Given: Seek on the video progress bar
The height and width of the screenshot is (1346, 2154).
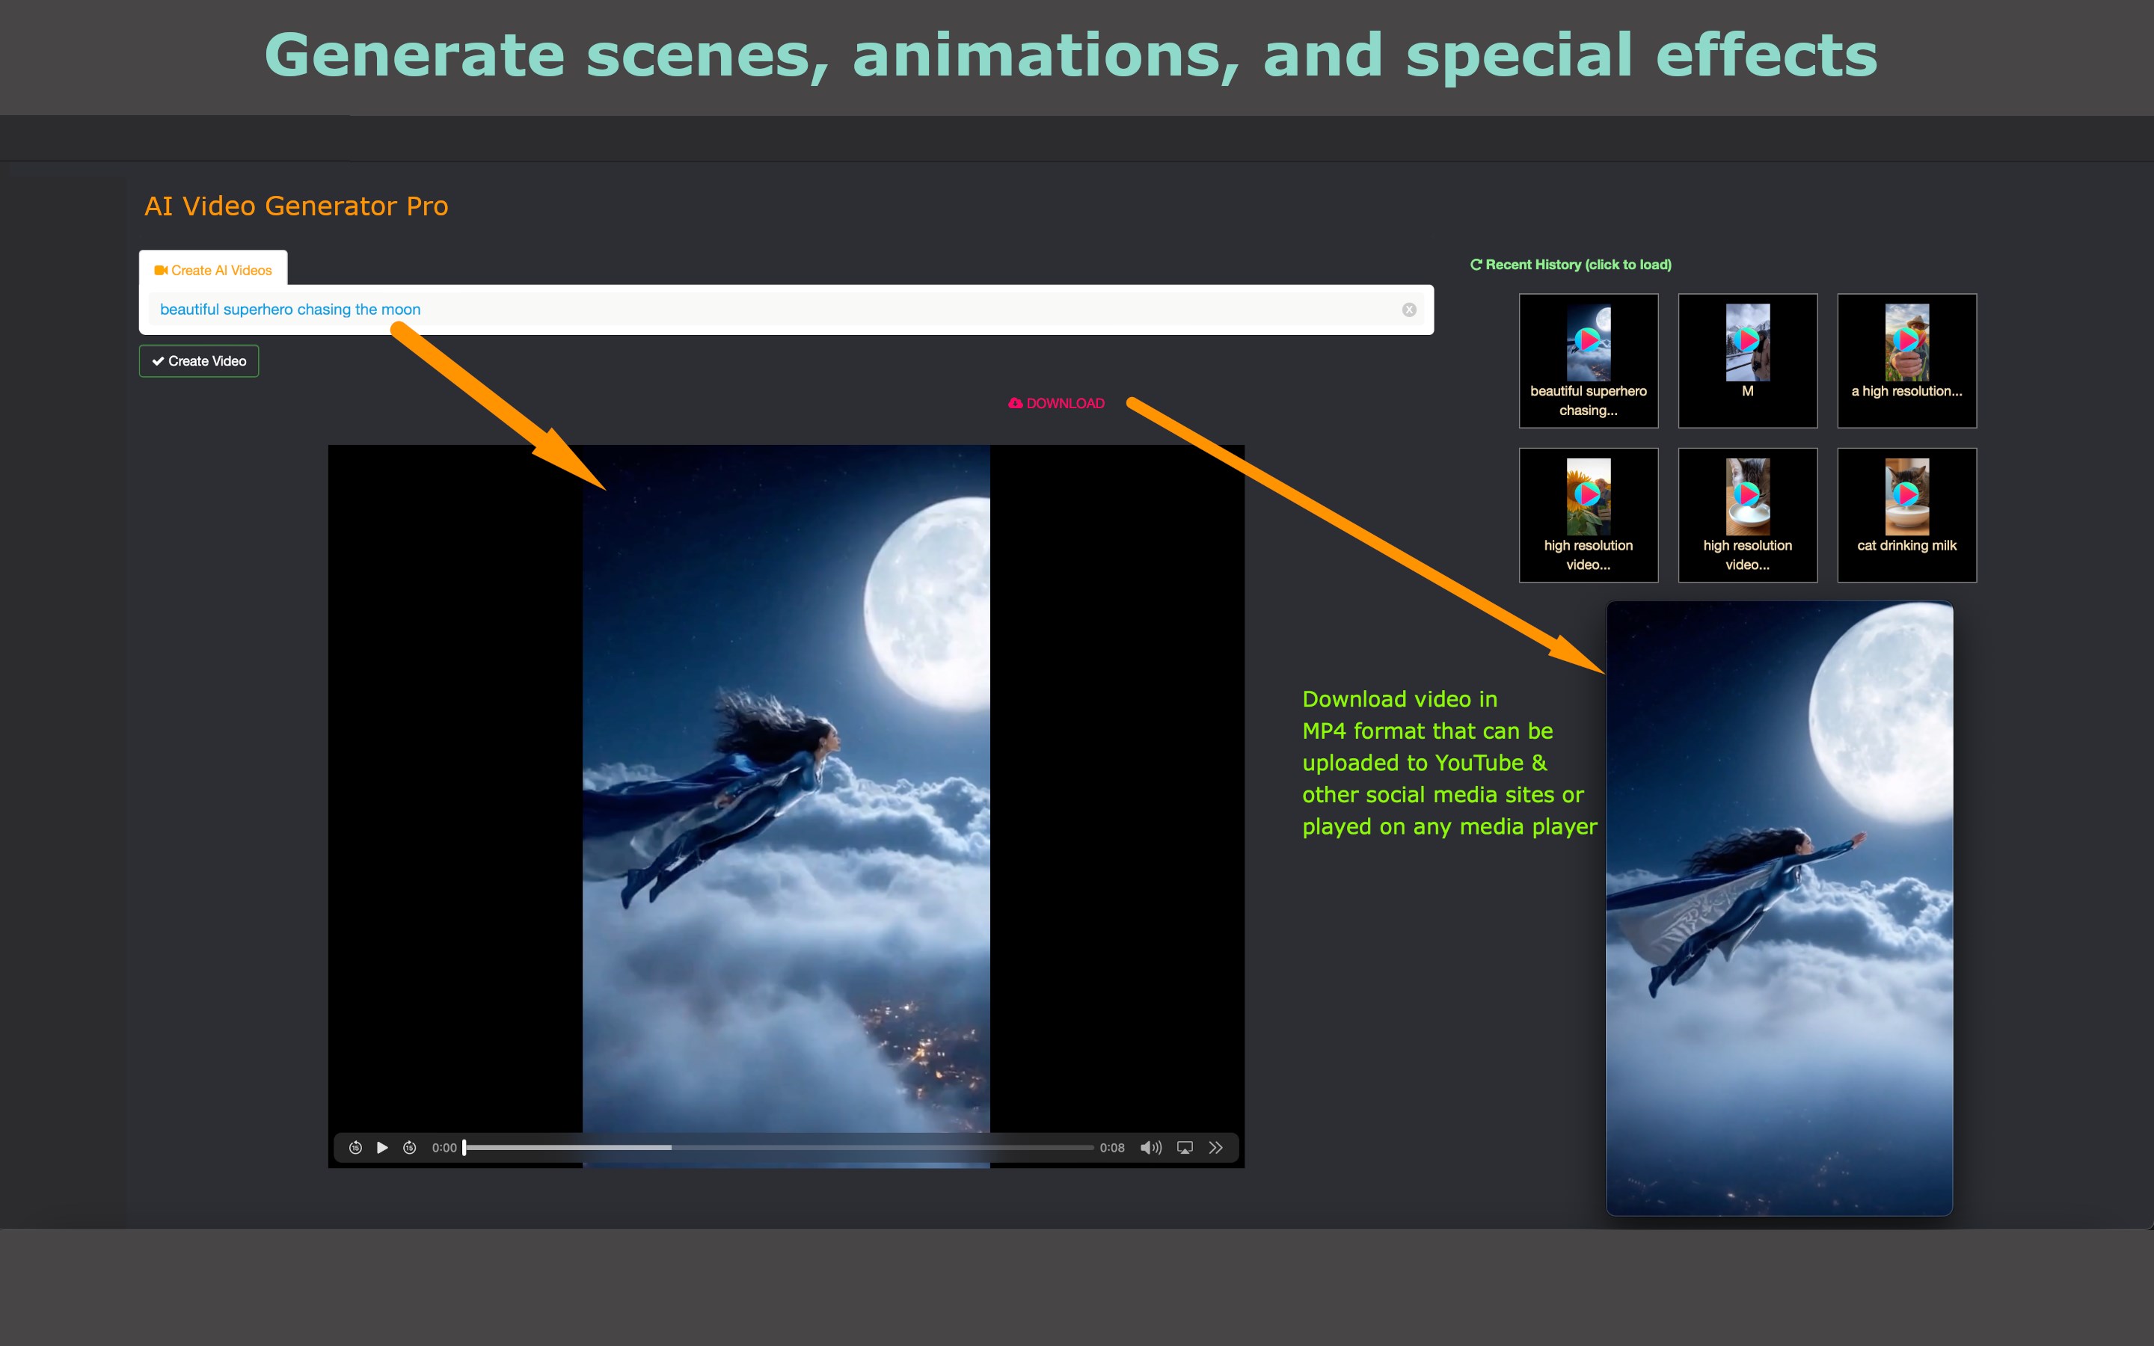Looking at the screenshot, I should [779, 1148].
